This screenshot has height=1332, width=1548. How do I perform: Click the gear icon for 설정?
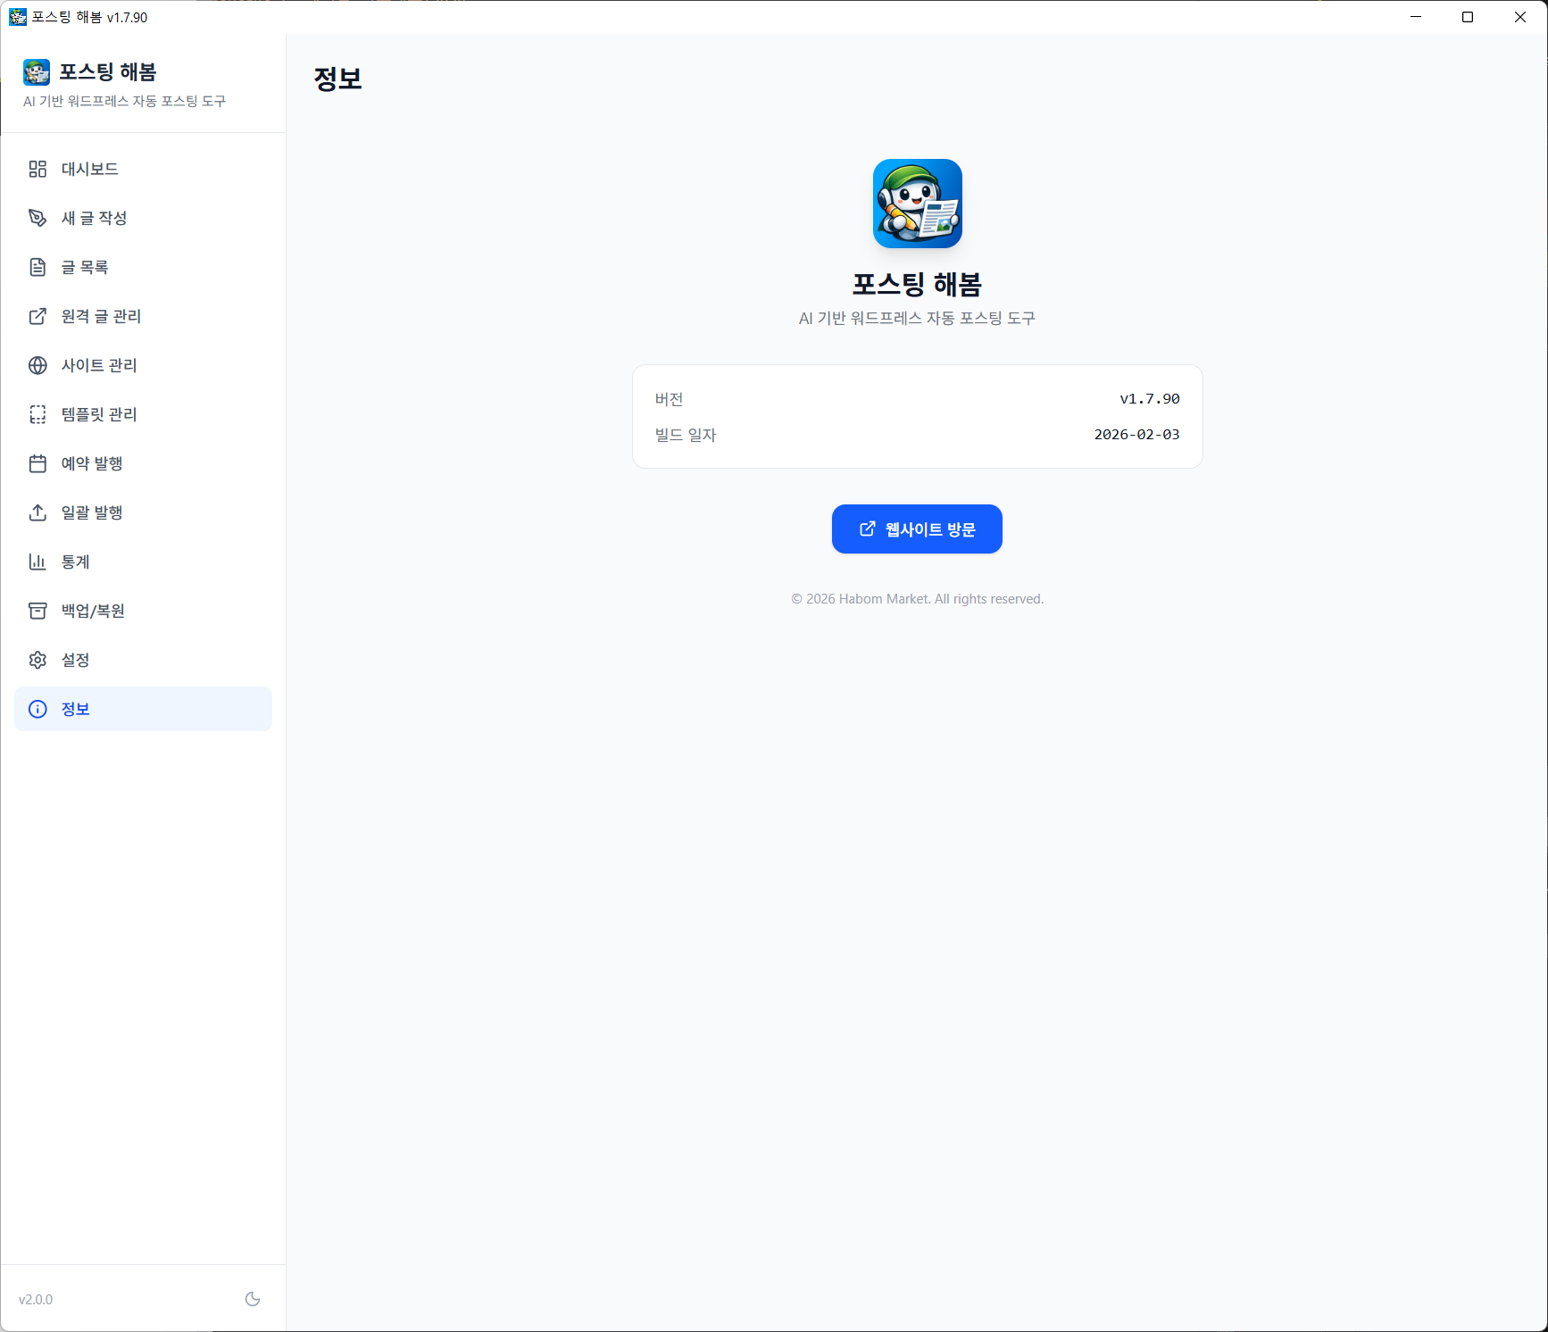coord(37,660)
